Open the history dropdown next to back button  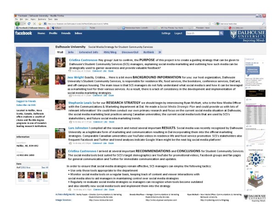click(24, 23)
